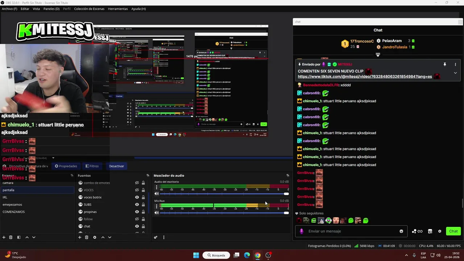The width and height of the screenshot is (464, 261).
Task: Click the Filtros button
Action: [x=92, y=166]
